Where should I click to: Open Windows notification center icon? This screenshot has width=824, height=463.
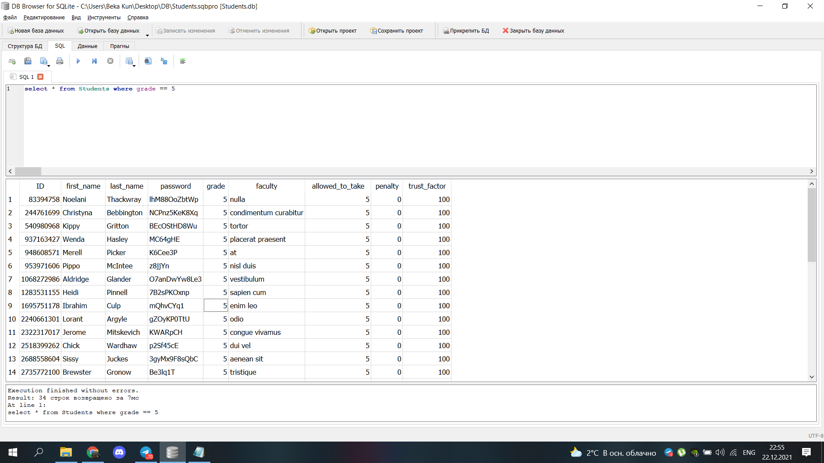[x=806, y=452]
